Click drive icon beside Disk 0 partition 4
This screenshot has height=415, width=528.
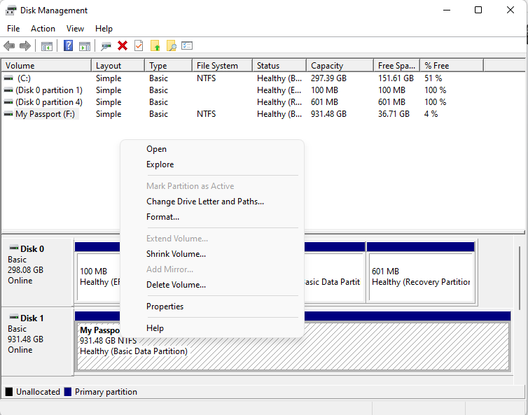pos(8,102)
